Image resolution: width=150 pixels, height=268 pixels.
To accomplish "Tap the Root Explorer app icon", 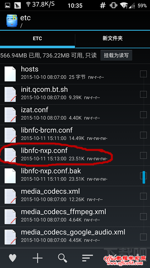I will pos(11,21).
